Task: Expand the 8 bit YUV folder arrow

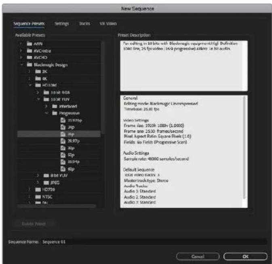Action: pyautogui.click(x=38, y=175)
